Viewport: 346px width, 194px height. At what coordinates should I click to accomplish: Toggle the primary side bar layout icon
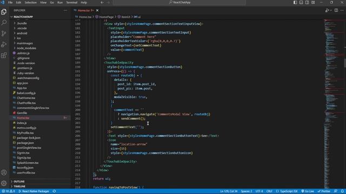[x=295, y=2]
